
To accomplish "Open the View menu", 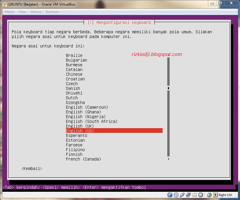I will (22, 12).
